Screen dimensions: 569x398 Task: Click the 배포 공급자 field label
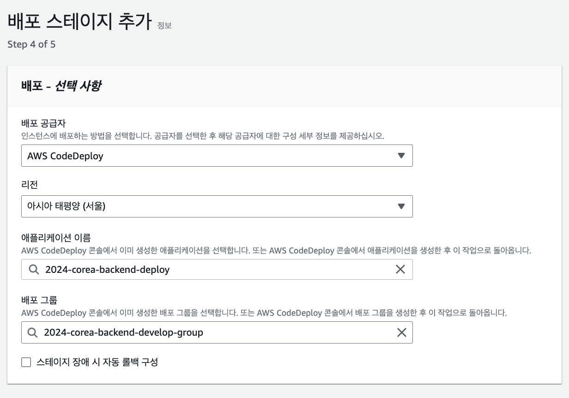tap(43, 124)
